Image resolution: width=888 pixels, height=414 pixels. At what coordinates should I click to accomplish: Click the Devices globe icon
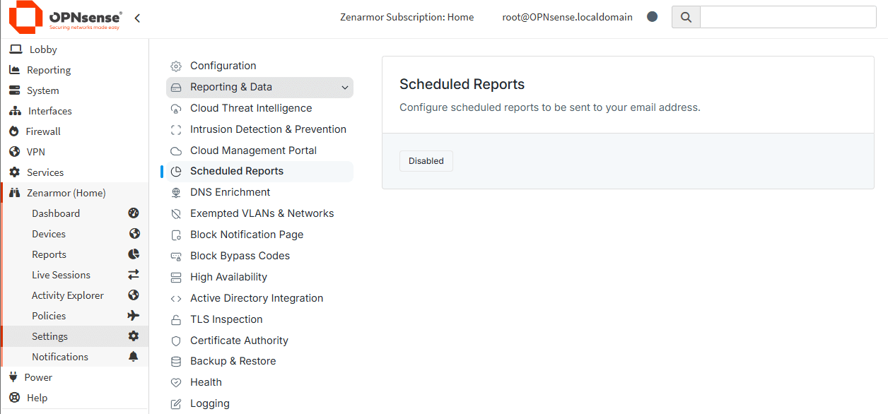coord(134,233)
